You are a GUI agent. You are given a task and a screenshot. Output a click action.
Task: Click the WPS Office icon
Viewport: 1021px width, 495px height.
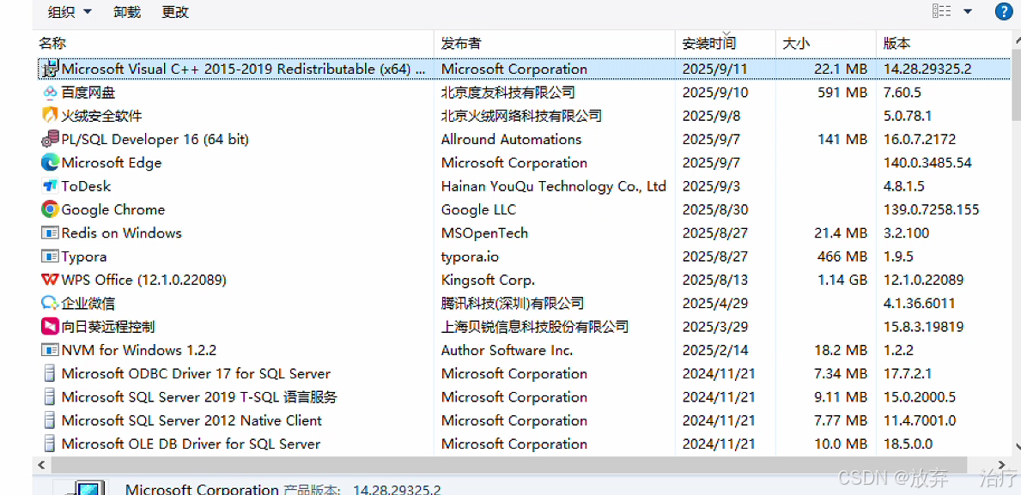point(49,280)
